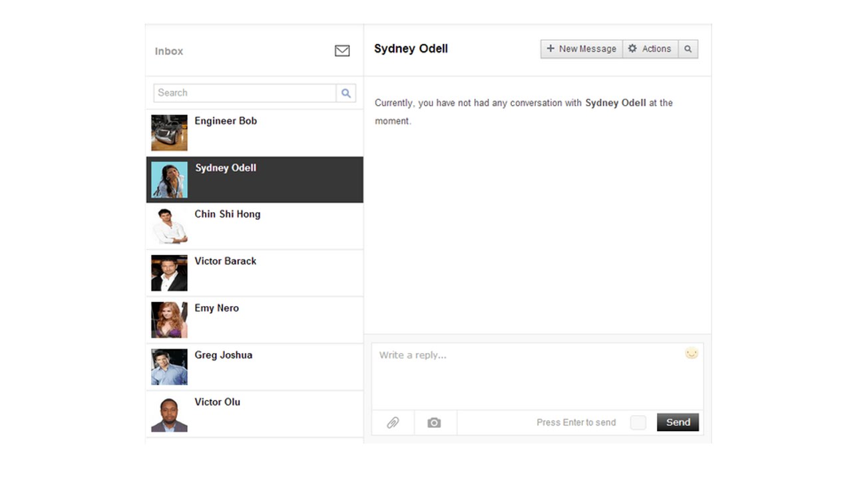
Task: Focus the Write a reply text area
Action: coord(526,376)
